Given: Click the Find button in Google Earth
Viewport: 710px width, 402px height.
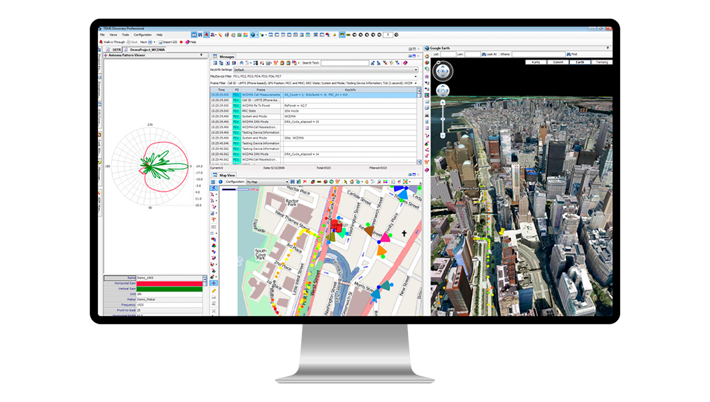Looking at the screenshot, I should pos(572,54).
